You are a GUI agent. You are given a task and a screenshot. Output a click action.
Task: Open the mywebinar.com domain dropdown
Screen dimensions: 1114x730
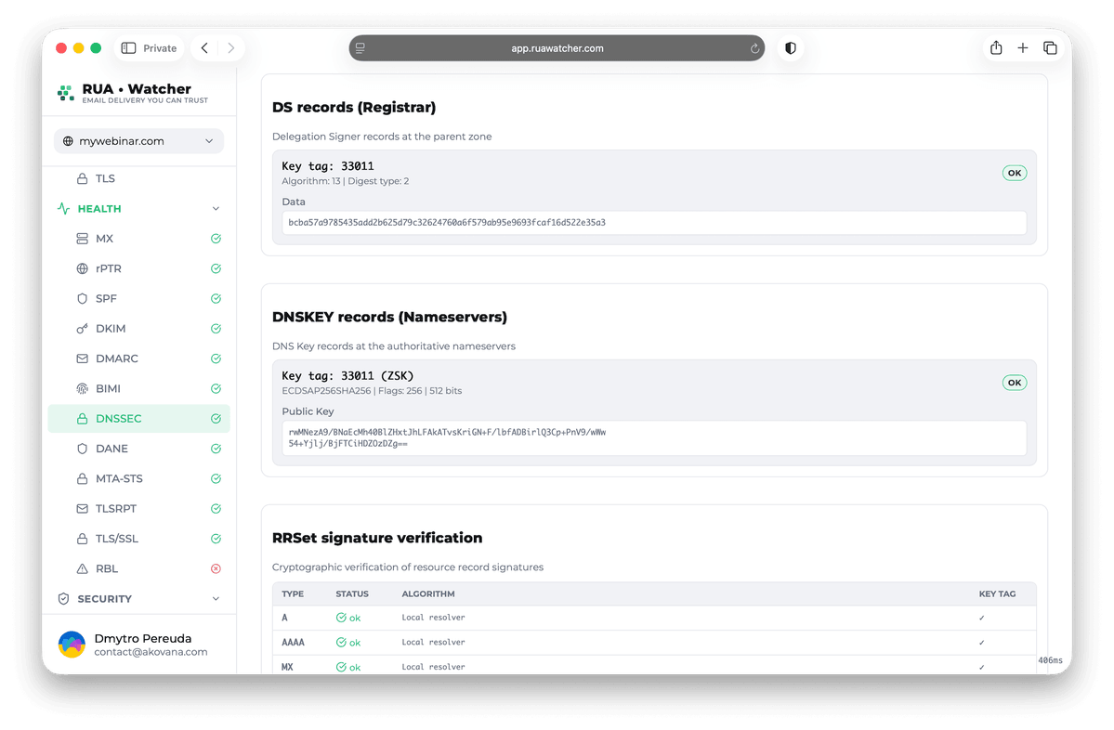click(138, 140)
